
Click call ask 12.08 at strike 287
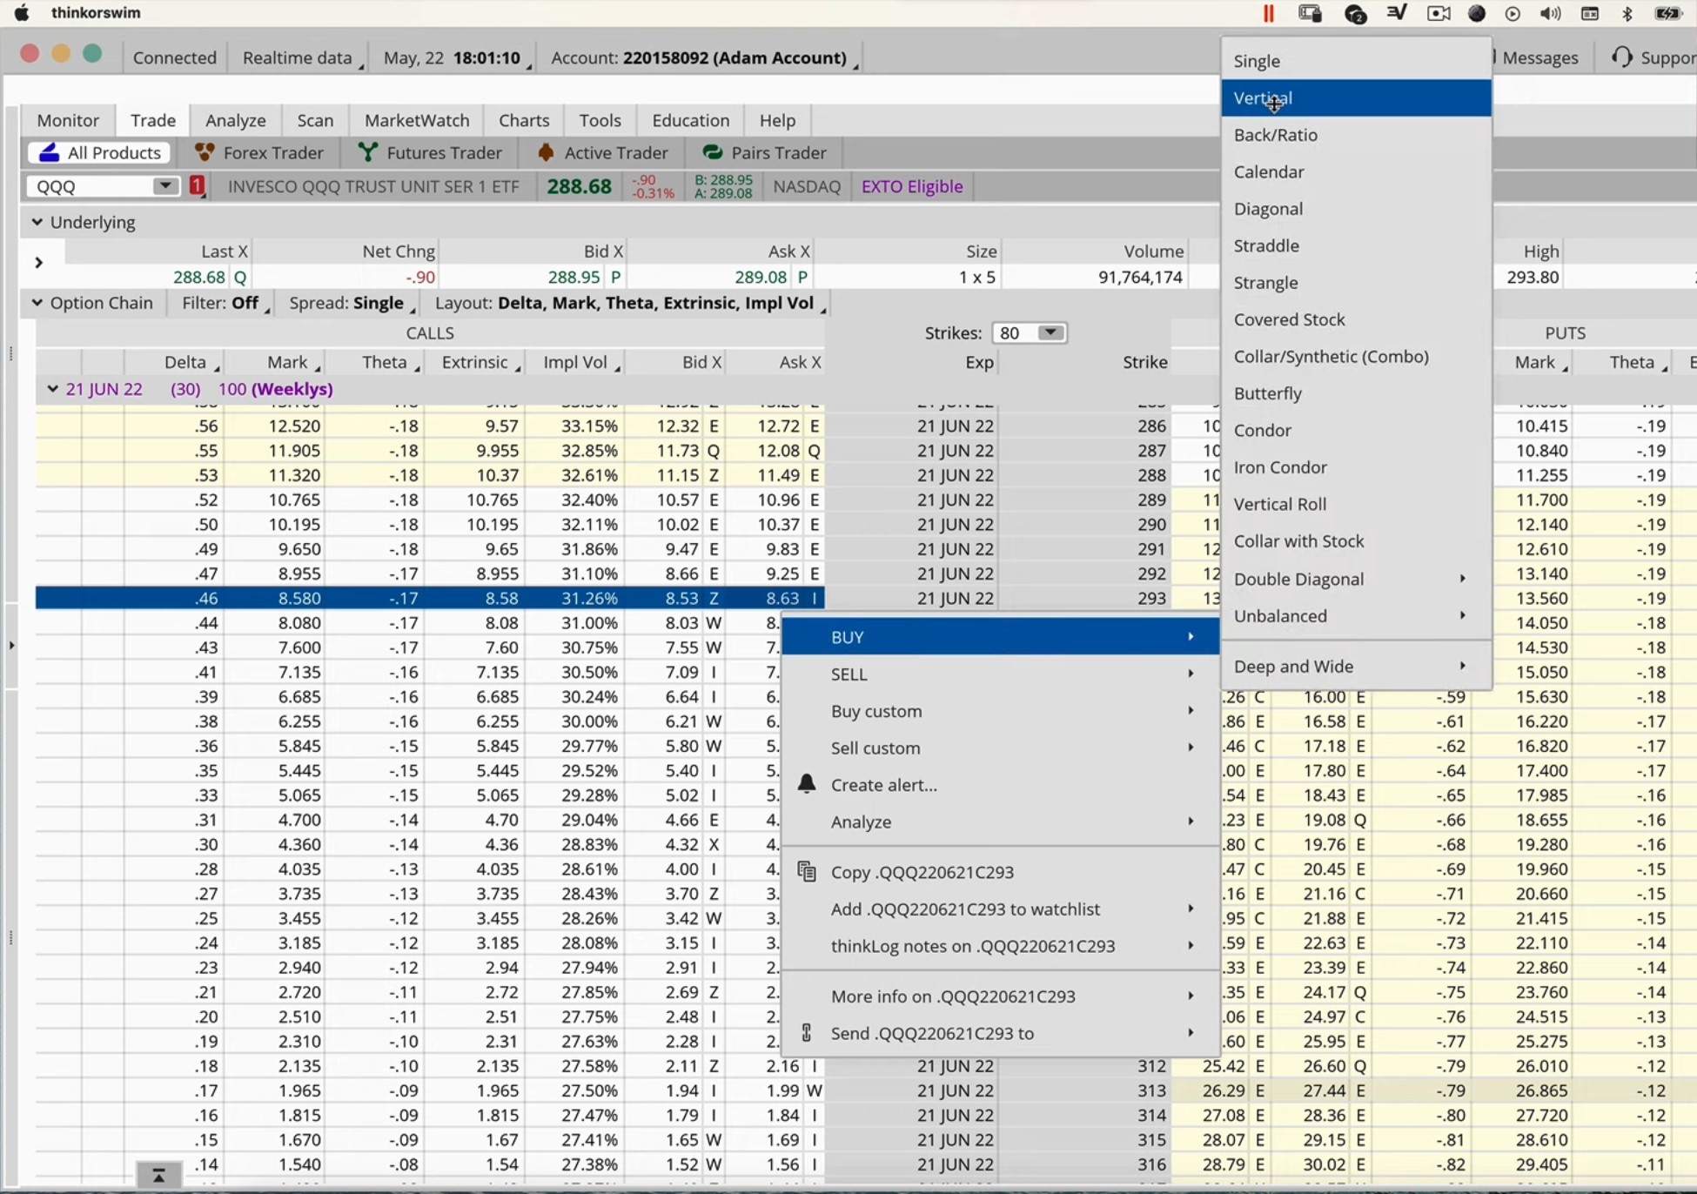777,450
